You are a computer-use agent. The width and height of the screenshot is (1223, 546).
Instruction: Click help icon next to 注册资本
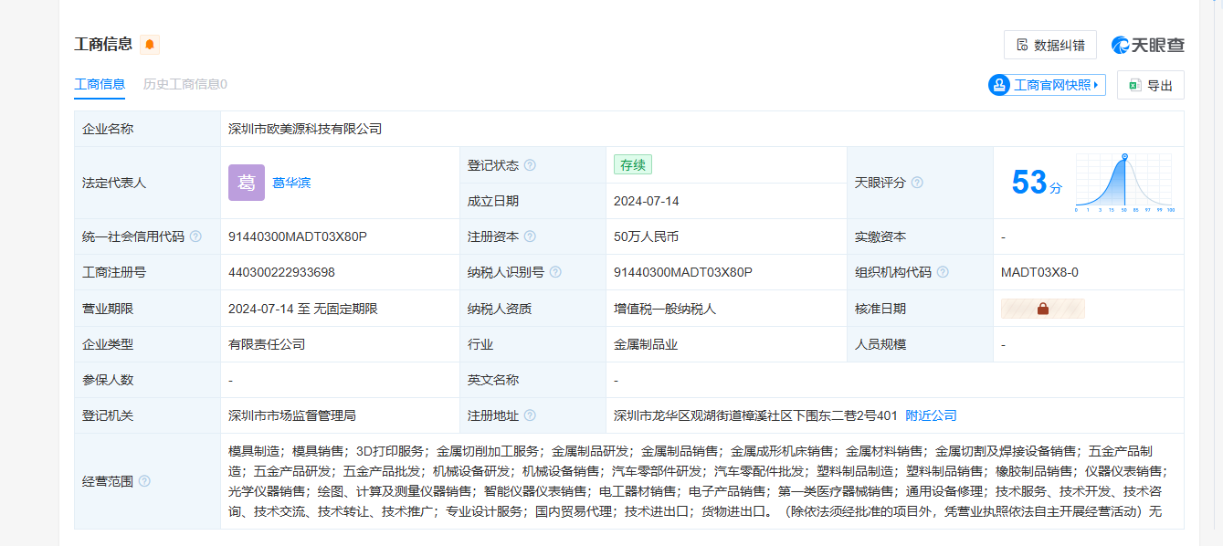[530, 236]
